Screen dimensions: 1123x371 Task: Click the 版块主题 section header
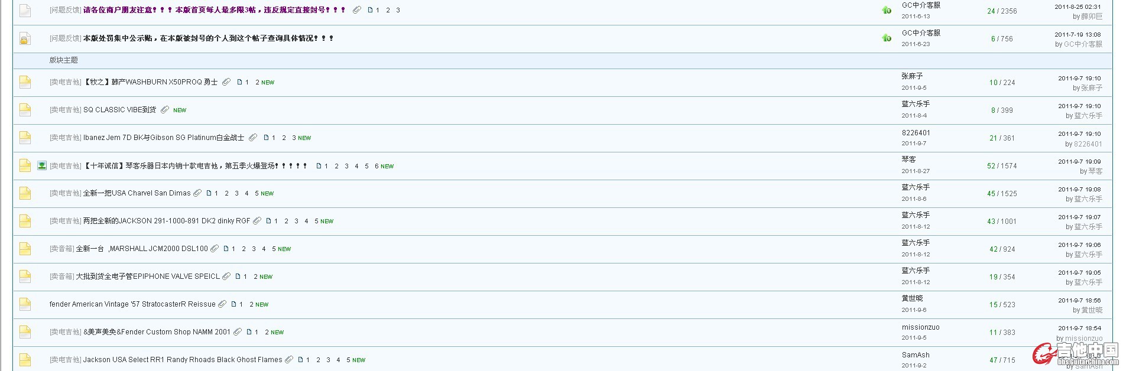(63, 60)
